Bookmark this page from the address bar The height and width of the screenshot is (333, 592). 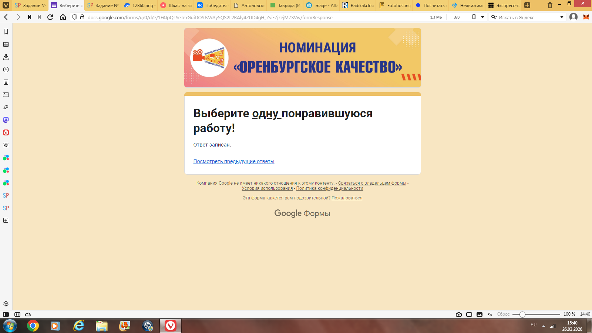474,17
